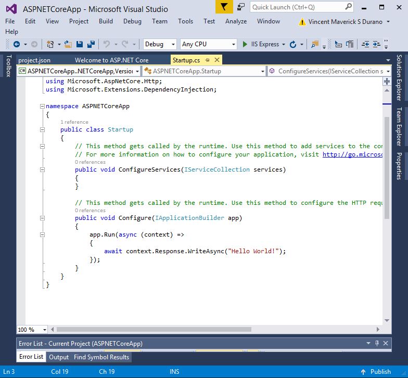
Task: Open the Build menu
Action: [106, 21]
